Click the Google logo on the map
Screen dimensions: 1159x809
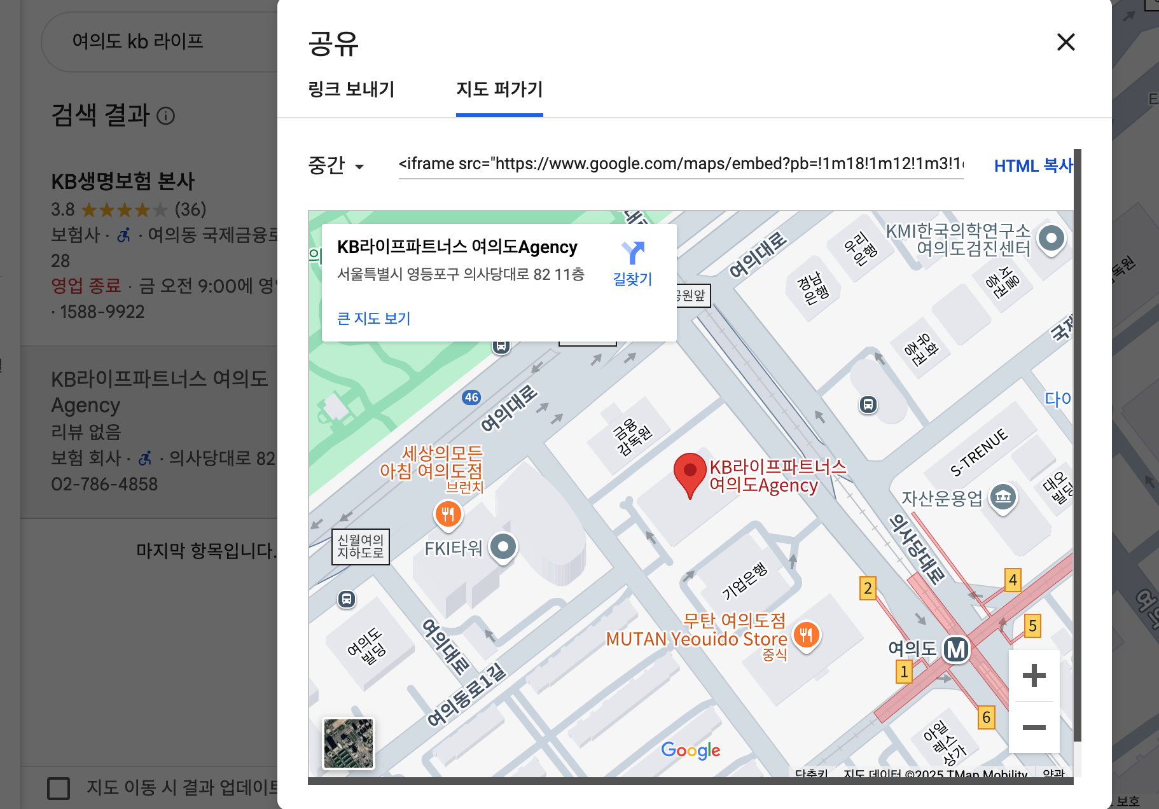(x=690, y=750)
